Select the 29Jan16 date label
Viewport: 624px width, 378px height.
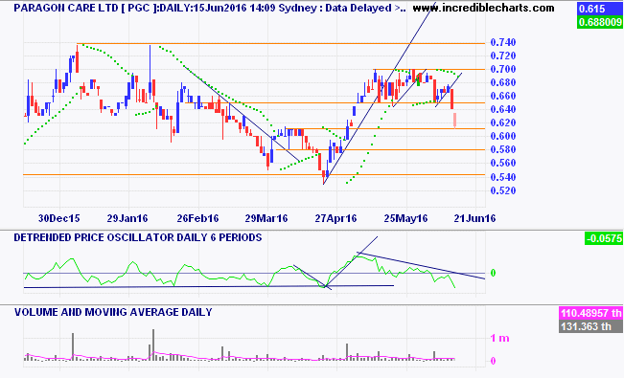coord(127,218)
